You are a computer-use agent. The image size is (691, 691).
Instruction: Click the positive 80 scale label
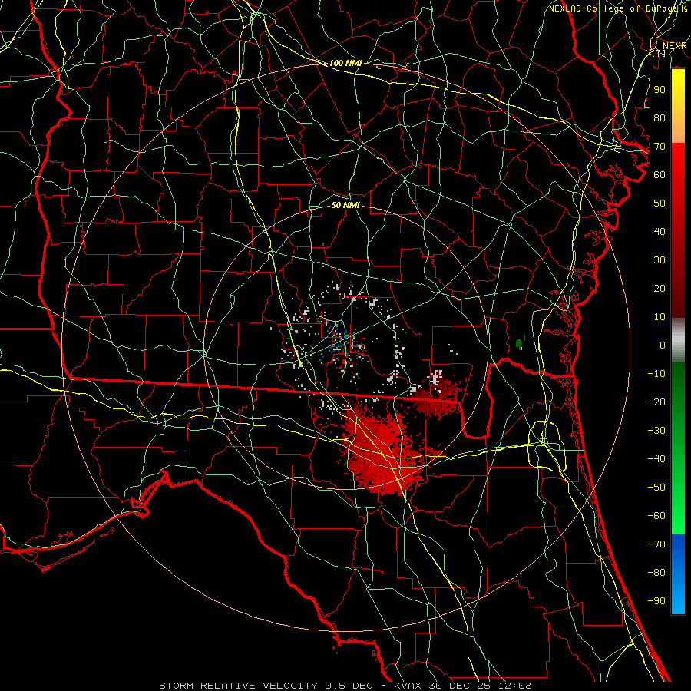click(x=660, y=118)
